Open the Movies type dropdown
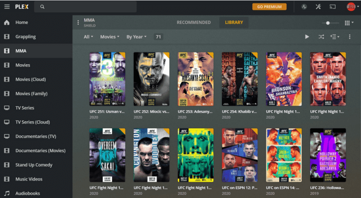The image size is (361, 198). pyautogui.click(x=109, y=37)
